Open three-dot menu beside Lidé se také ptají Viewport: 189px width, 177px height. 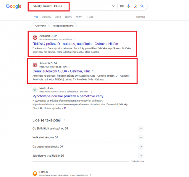(64, 120)
